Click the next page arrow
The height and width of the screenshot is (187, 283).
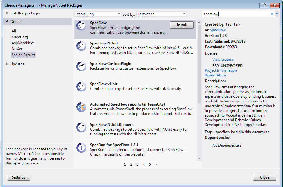[156, 164]
